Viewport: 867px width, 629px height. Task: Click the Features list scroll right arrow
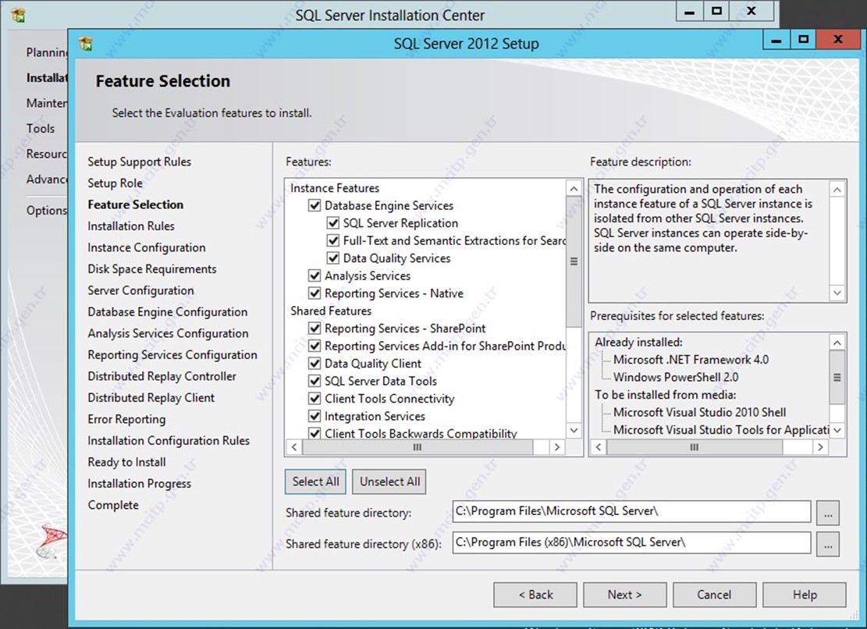tap(557, 446)
